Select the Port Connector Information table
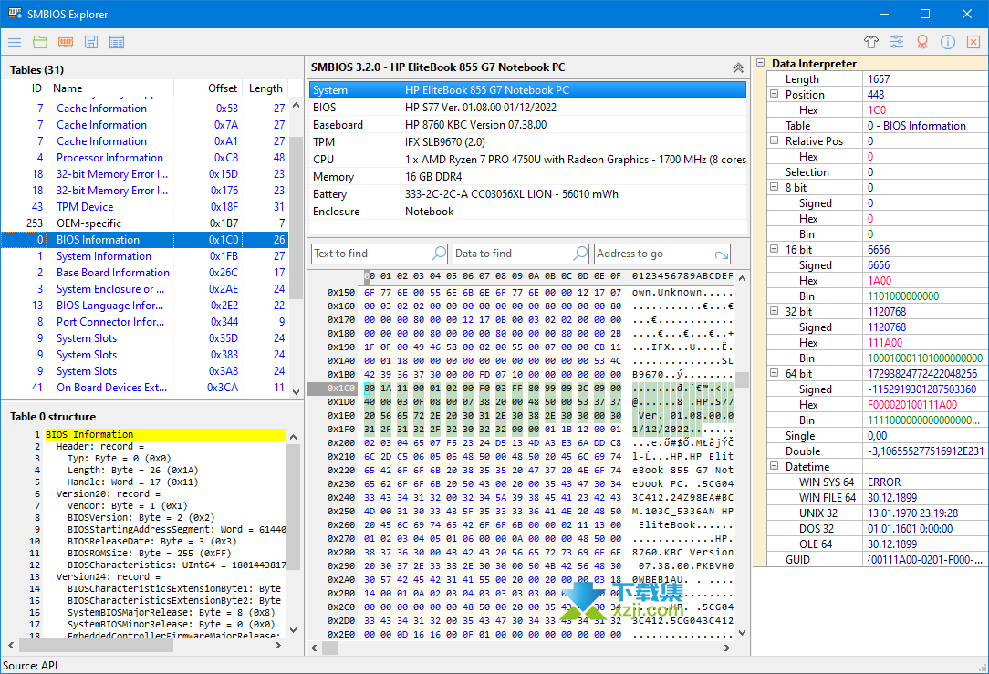The image size is (989, 674). [x=144, y=322]
